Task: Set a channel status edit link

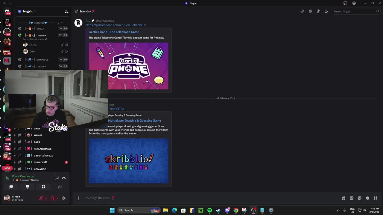Action: click(x=35, y=39)
